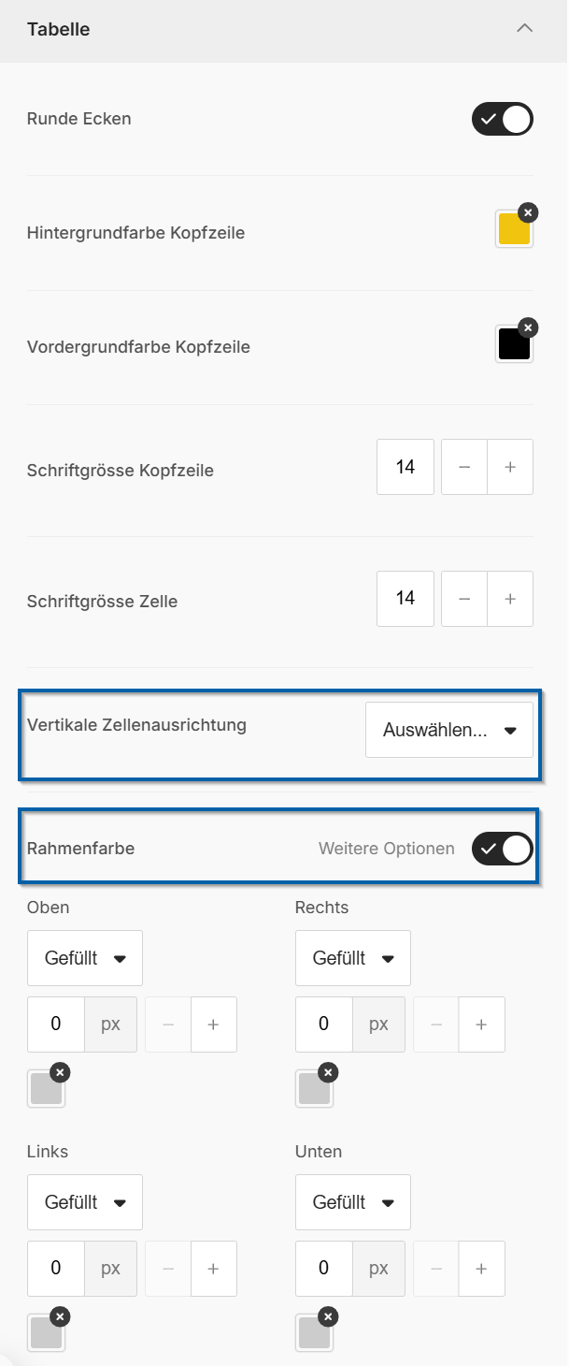Open the Unten border style dropdown

pos(353,1202)
